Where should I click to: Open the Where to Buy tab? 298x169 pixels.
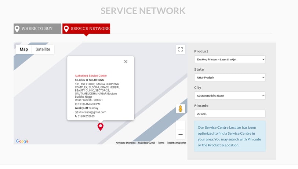[37, 29]
